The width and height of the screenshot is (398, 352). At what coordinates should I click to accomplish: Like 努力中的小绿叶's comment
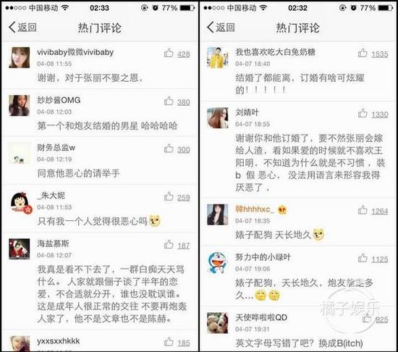[363, 258]
